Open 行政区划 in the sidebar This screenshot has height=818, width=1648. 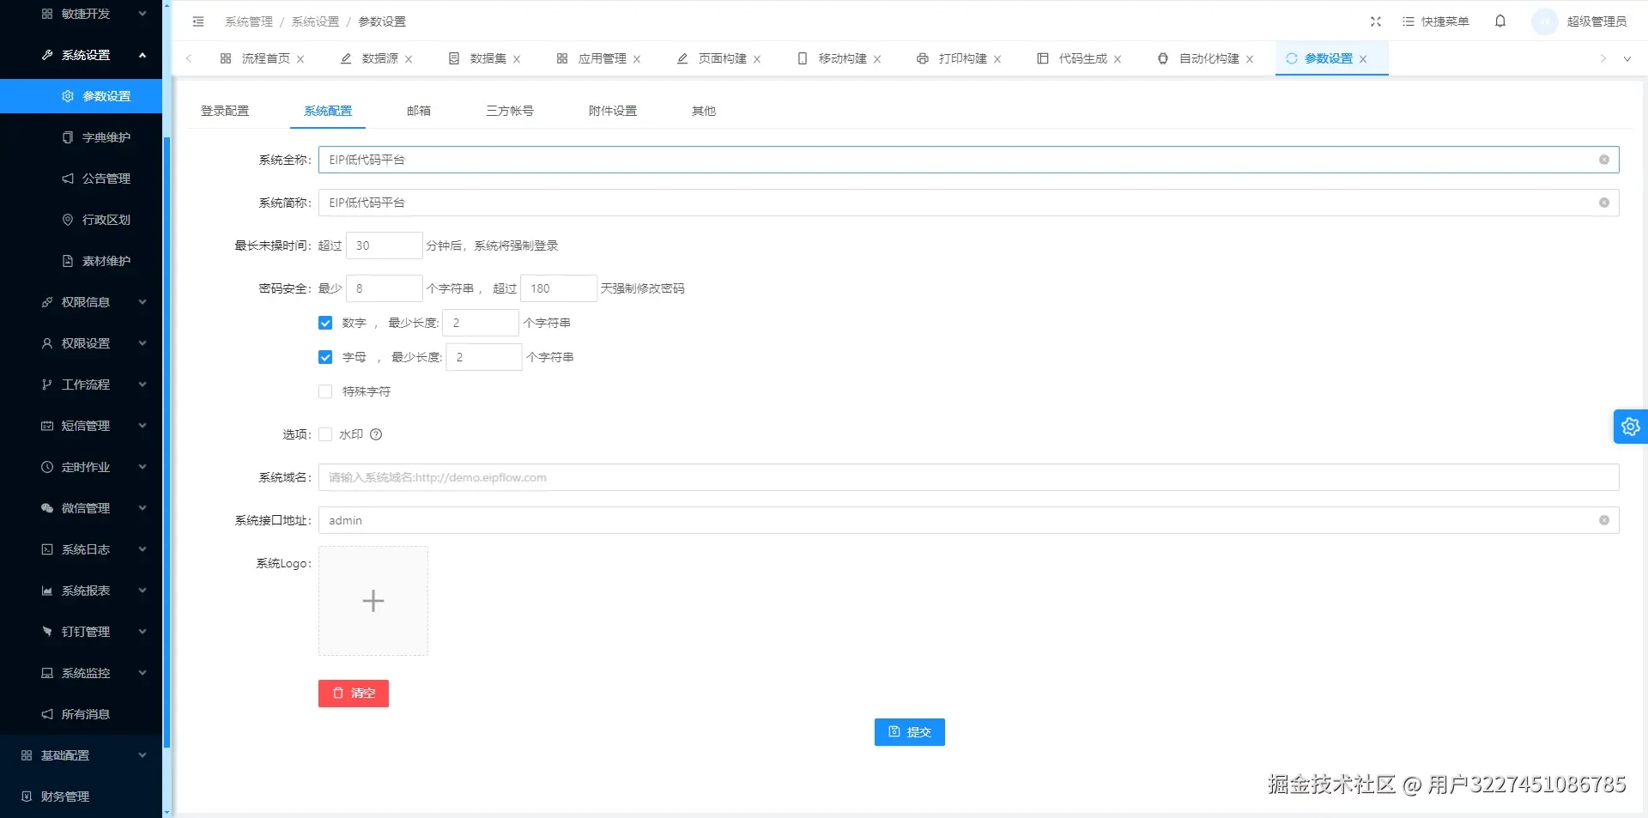81,220
